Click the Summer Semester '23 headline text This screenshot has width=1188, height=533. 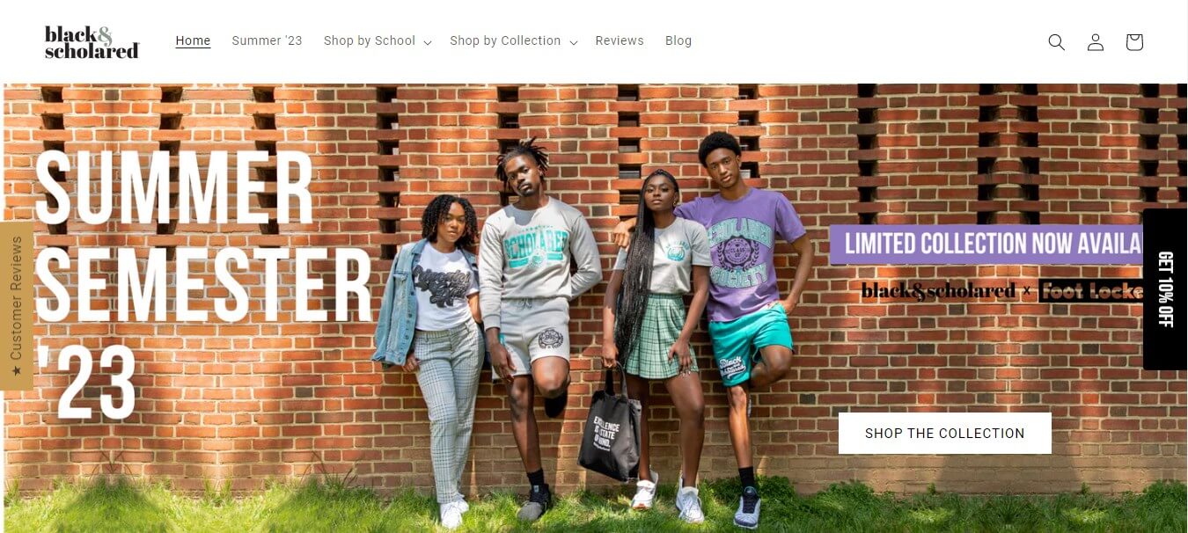[x=202, y=283]
